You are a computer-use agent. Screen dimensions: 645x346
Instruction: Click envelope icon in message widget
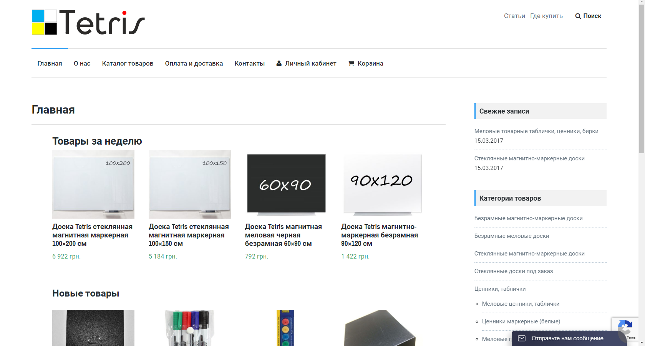(x=522, y=338)
